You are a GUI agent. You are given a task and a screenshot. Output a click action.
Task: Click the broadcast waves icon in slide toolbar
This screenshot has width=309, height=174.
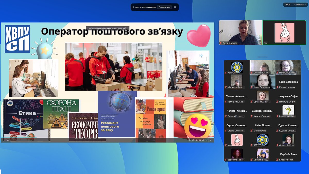(200, 140)
